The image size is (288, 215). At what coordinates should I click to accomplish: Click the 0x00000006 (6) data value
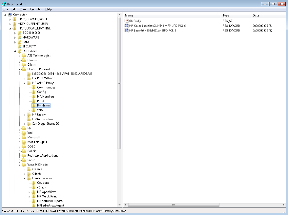click(x=262, y=26)
